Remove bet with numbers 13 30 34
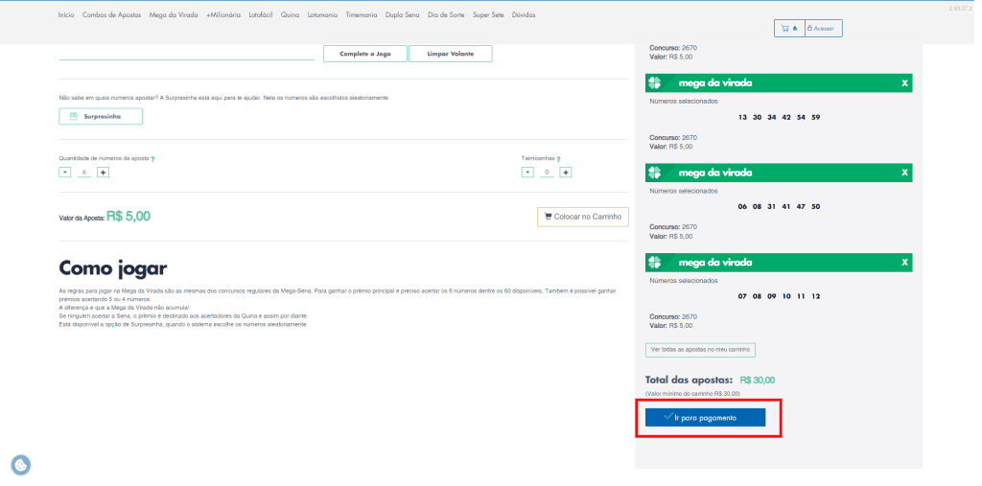Viewport: 982px width, 486px height. click(x=904, y=83)
